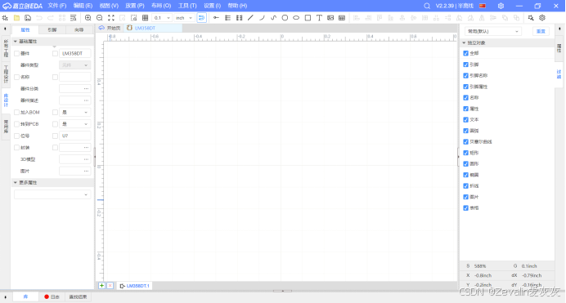The image size is (566, 303).
Task: Collapse the 基础属性 section
Action: 16,42
